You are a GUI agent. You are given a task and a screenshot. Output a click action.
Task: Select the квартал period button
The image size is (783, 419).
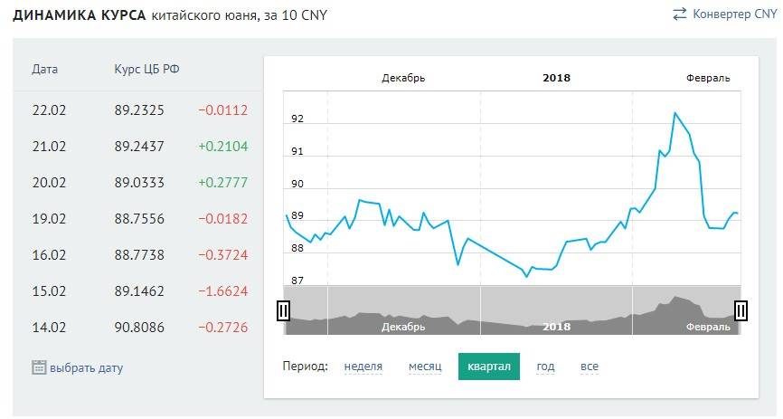coord(489,367)
